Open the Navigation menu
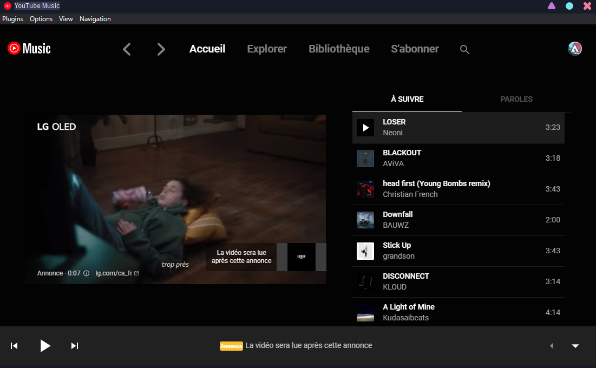Screen dimensions: 596x368 click(95, 19)
